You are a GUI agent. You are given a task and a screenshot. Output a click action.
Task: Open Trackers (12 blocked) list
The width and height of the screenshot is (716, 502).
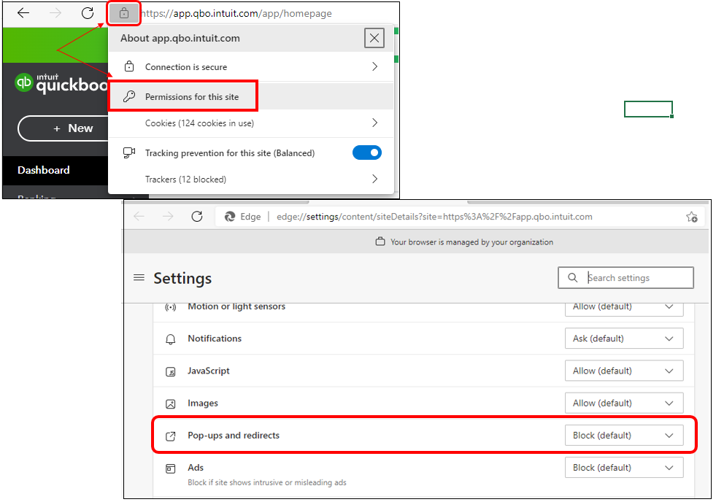tap(250, 179)
